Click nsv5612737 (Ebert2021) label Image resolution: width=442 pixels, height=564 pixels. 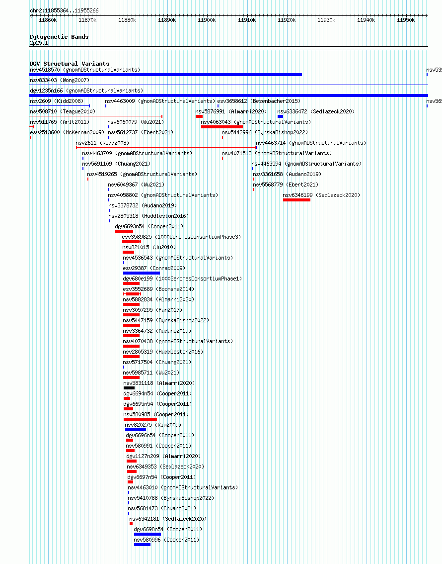(141, 132)
